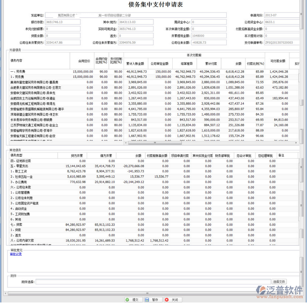Click the 合同总价 column header
307x303 pixels.
point(84,61)
